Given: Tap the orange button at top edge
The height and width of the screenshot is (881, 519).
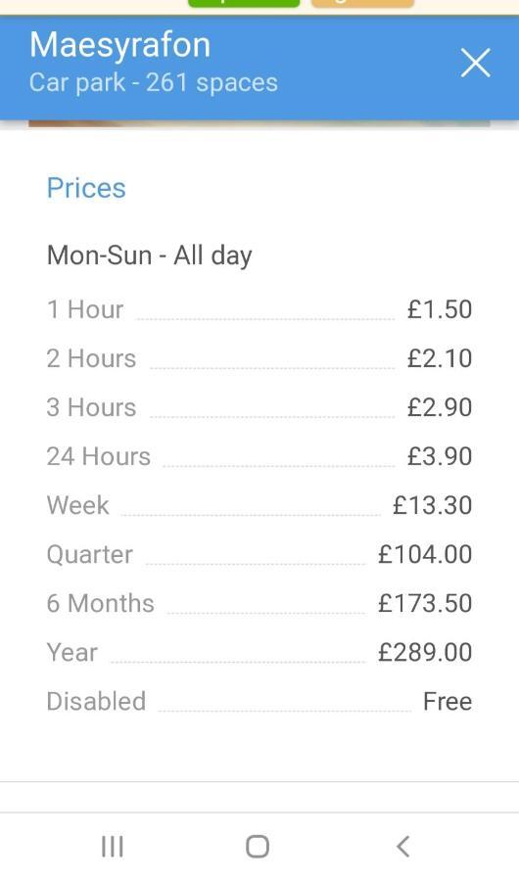Looking at the screenshot, I should pos(362,3).
